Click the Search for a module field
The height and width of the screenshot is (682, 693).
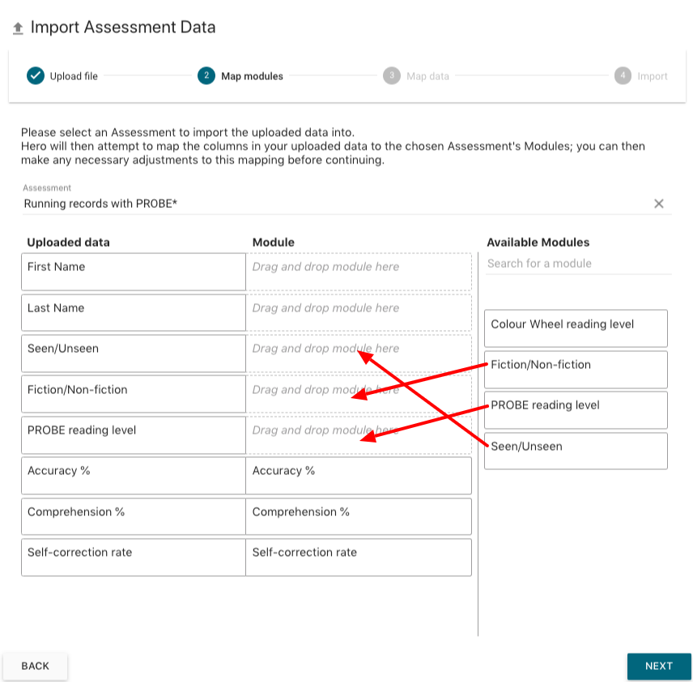click(x=576, y=263)
